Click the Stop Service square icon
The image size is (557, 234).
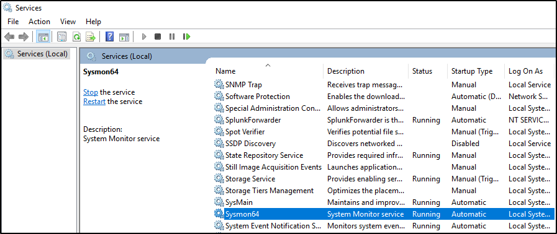(158, 37)
